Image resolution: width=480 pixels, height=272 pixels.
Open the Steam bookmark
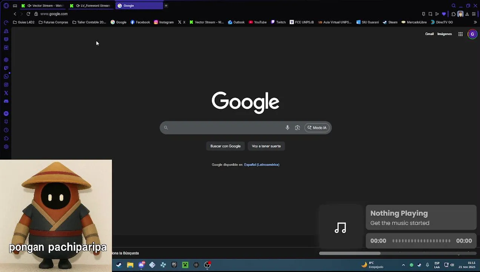(390, 22)
